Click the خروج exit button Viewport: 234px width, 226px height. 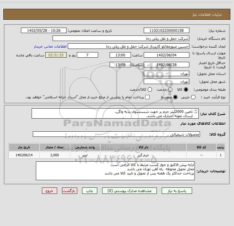(50, 191)
